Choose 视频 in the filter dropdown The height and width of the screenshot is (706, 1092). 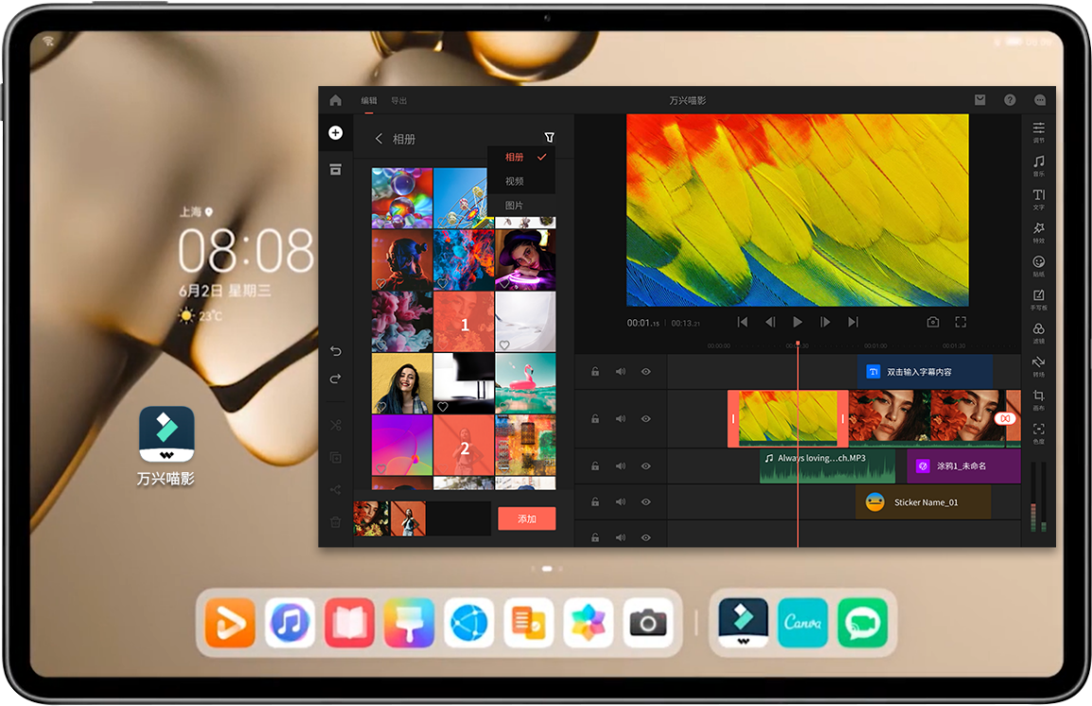point(514,181)
